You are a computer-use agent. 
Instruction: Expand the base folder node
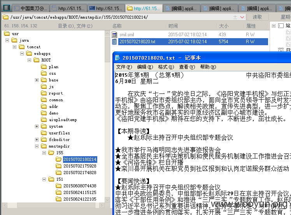pyautogui.click(x=37, y=80)
